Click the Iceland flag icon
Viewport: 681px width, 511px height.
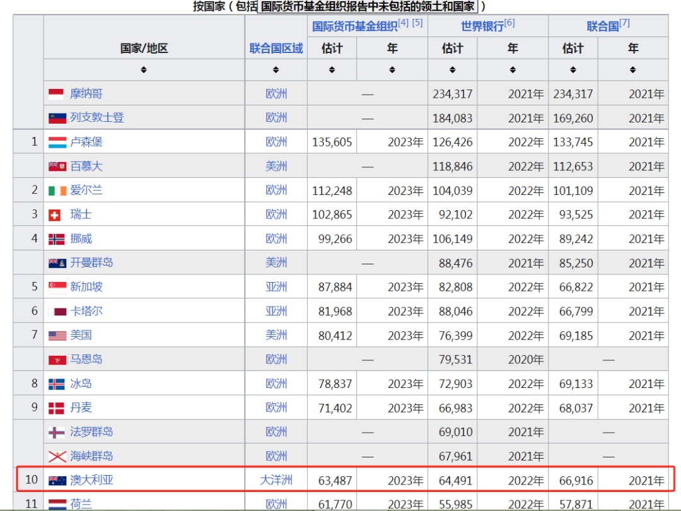click(x=57, y=384)
